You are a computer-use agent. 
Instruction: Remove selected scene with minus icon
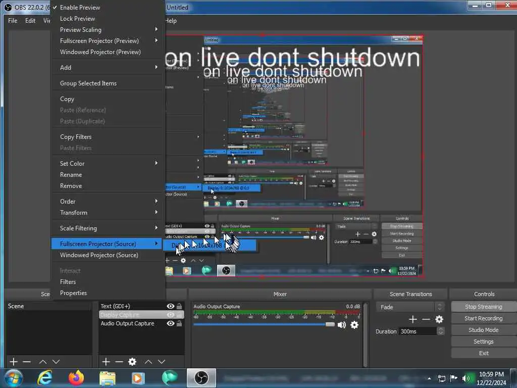[x=27, y=362]
